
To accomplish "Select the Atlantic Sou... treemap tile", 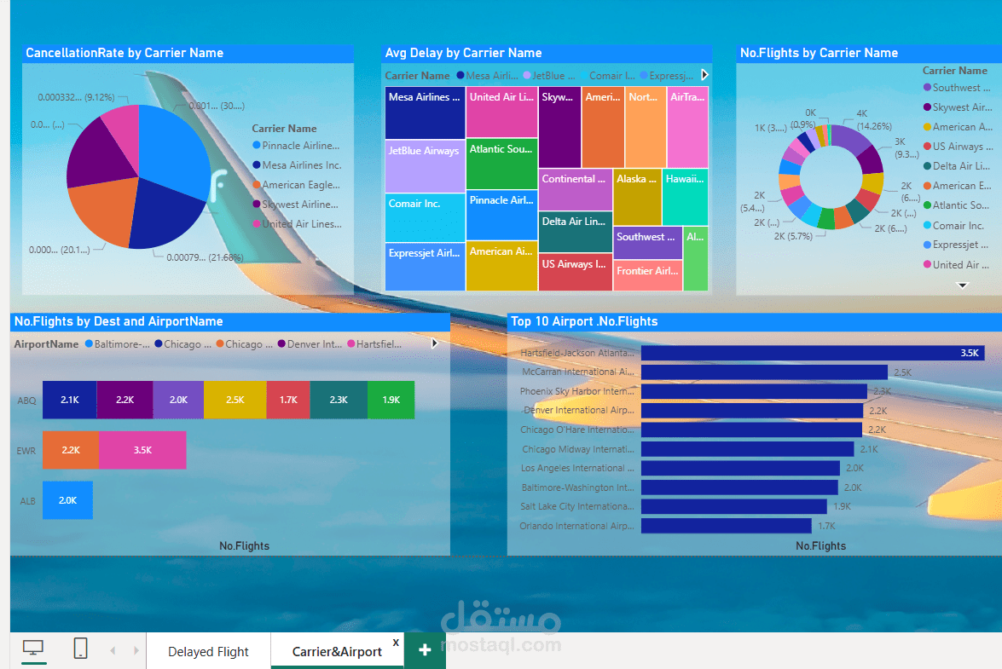I will tap(501, 164).
